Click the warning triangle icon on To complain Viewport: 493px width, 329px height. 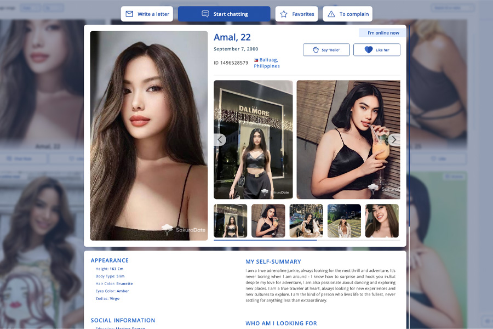point(331,14)
